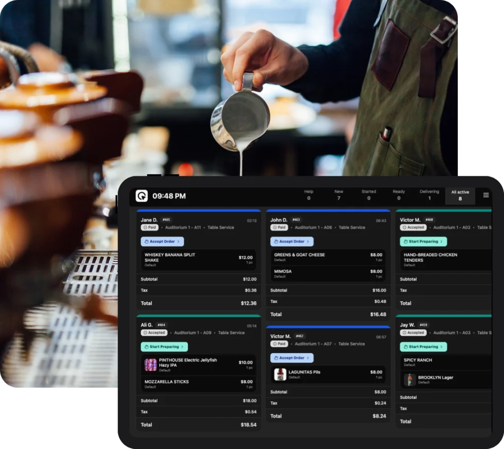Screen dimensions: 504x449
Task: Select the MOZZARELLA STICKS line item
Action: click(198, 384)
